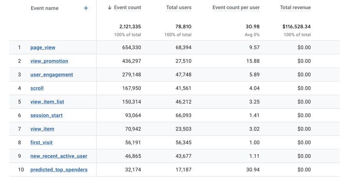Select the total users value 78,810
Screen dimensions: 350x178
[x=183, y=26]
